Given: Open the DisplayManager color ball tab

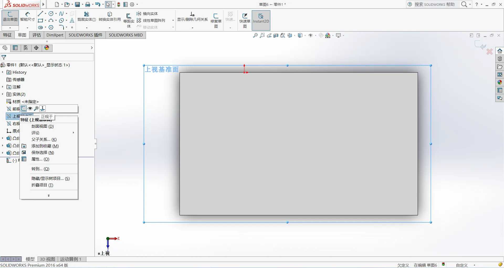Looking at the screenshot, I should click(47, 48).
